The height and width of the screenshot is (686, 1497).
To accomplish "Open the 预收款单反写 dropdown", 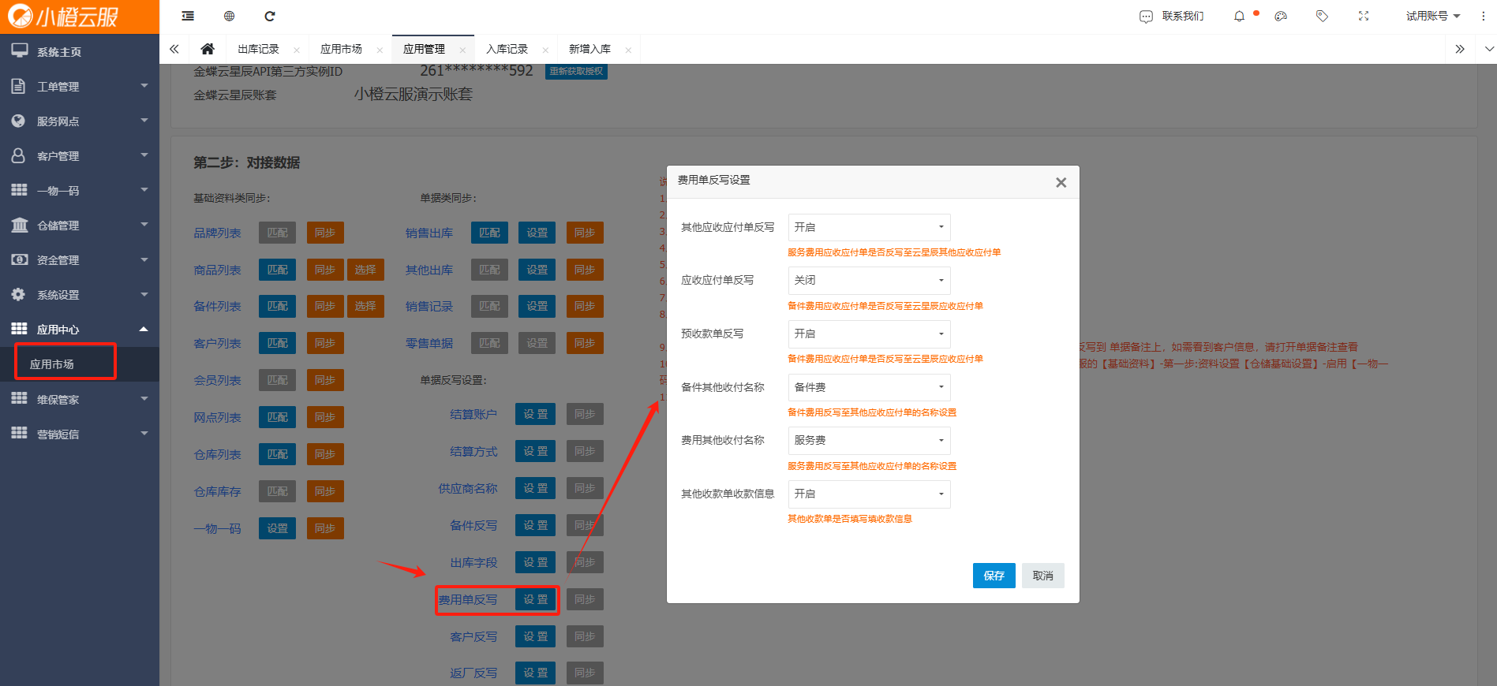I will tap(869, 334).
